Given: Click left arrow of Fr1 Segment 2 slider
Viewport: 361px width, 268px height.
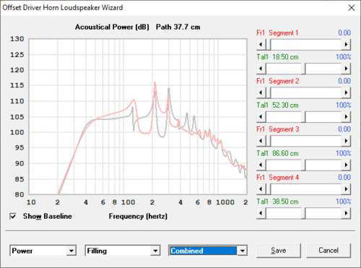Looking at the screenshot, I should pos(261,92).
